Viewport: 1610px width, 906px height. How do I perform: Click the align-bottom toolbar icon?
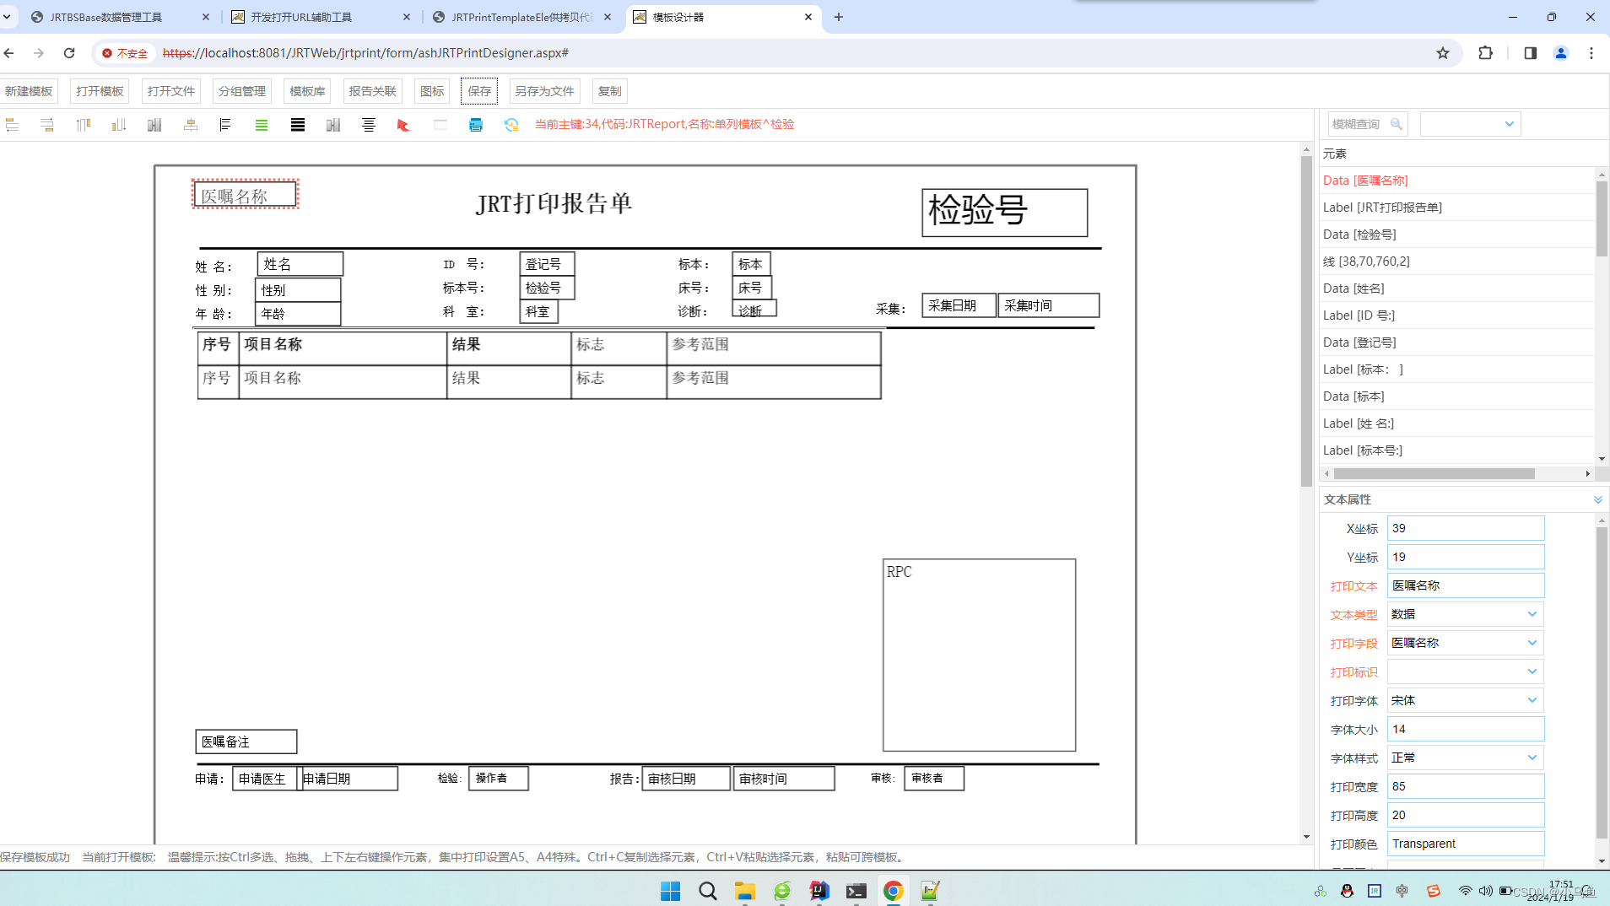[x=119, y=125]
